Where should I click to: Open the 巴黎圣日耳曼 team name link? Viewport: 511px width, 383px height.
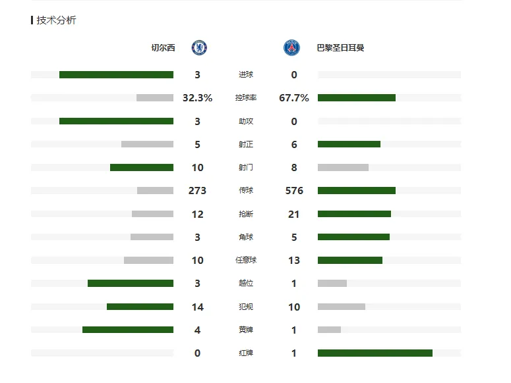(x=340, y=48)
